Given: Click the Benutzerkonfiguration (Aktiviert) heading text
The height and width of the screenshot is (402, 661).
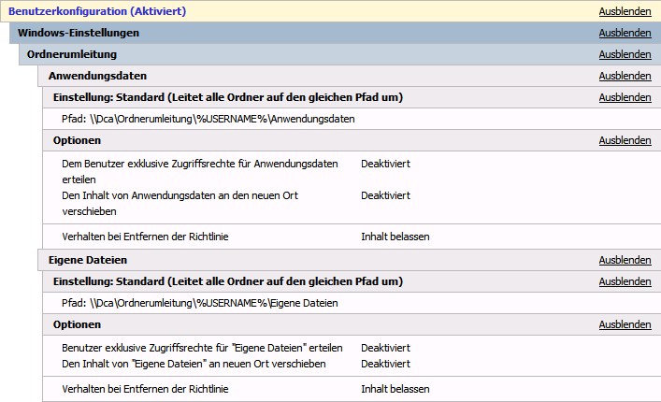Looking at the screenshot, I should pyautogui.click(x=97, y=12).
